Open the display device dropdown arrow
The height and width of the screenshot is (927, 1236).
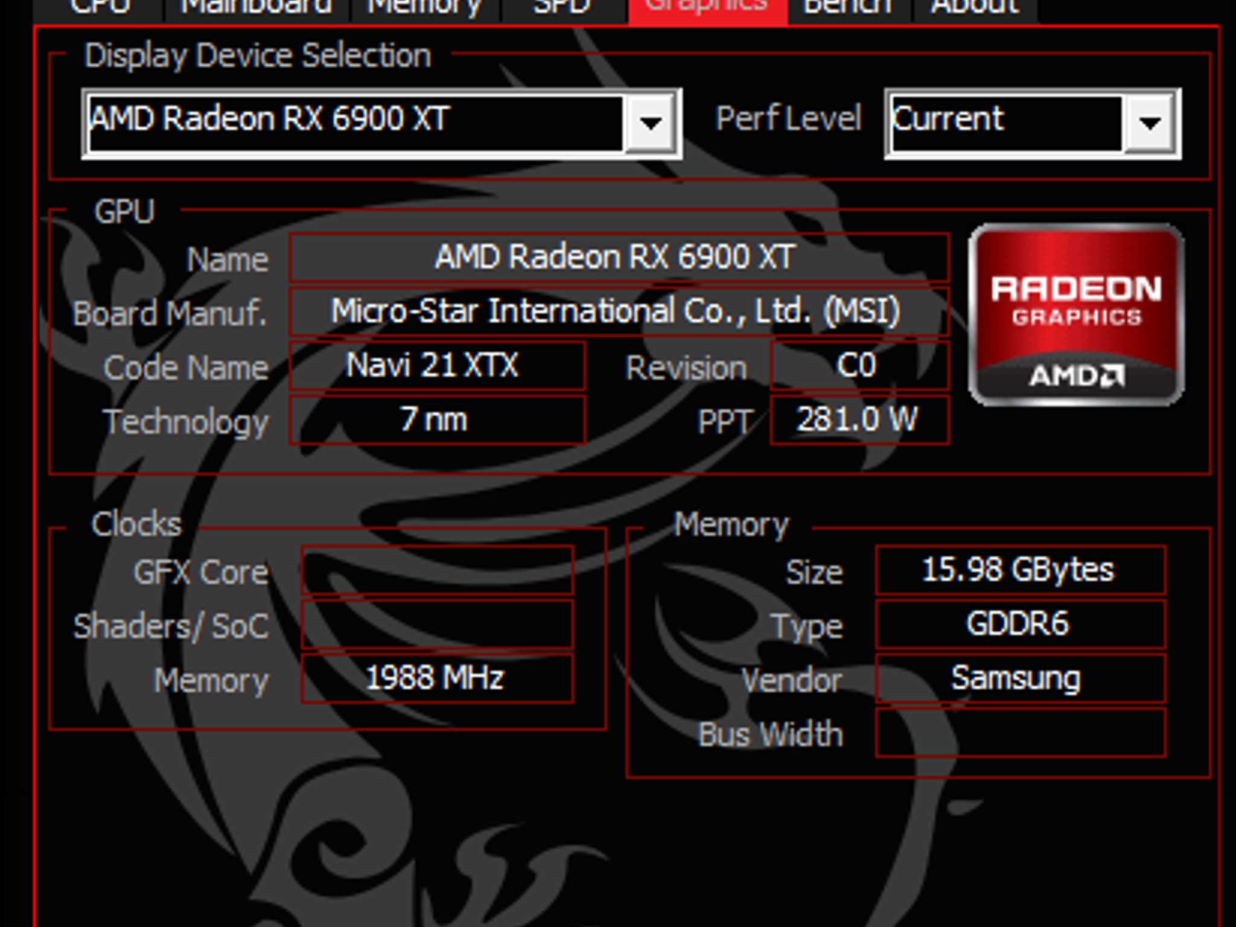(x=651, y=124)
